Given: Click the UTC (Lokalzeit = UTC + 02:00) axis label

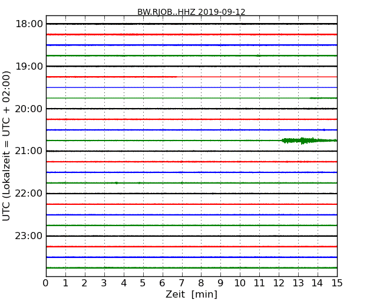Looking at the screenshot, I should point(6,146).
